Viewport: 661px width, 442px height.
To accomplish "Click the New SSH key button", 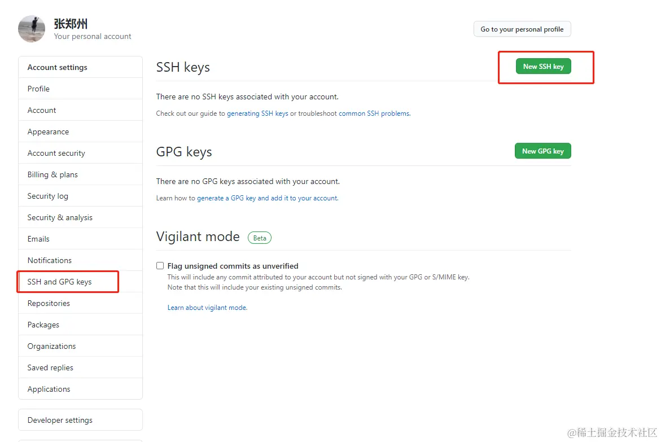I will click(x=543, y=67).
